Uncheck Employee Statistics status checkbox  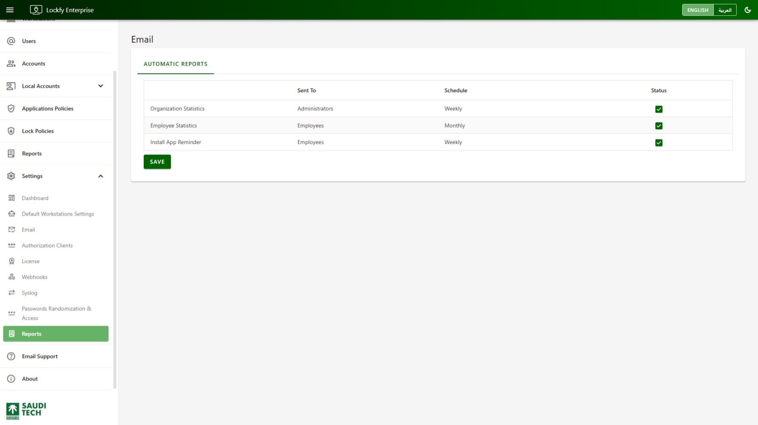click(x=659, y=126)
